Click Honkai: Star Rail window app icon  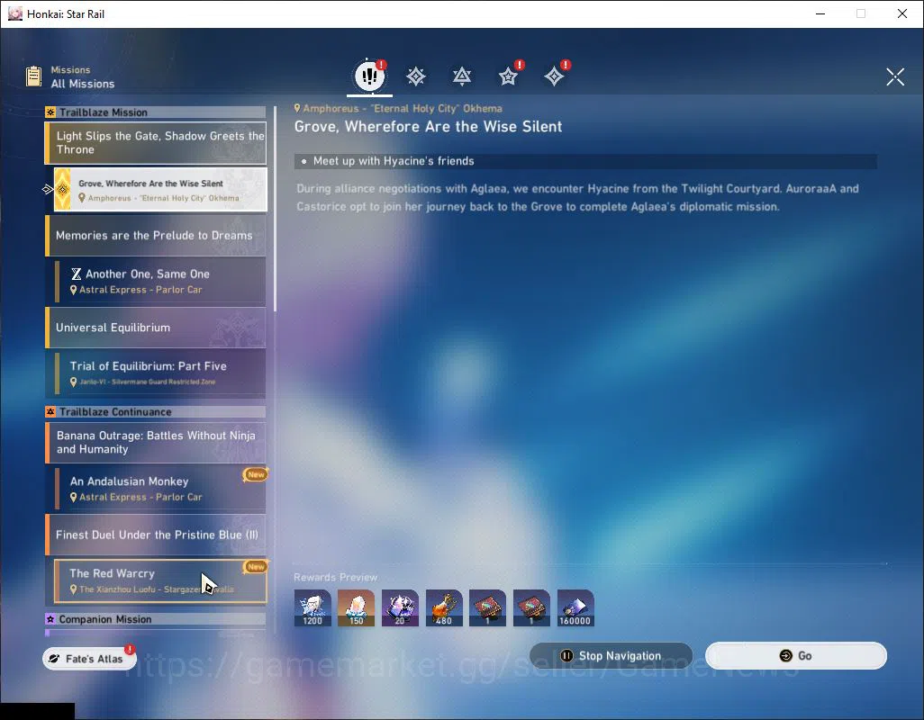click(x=14, y=13)
